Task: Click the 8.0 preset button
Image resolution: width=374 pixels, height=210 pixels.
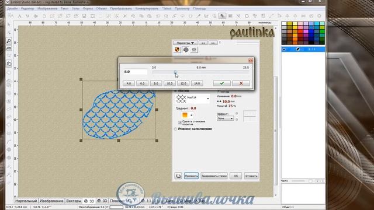Action: 156,83
